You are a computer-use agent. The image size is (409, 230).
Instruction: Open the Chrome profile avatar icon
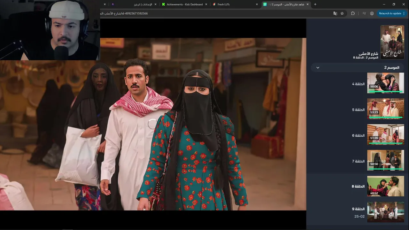372,13
